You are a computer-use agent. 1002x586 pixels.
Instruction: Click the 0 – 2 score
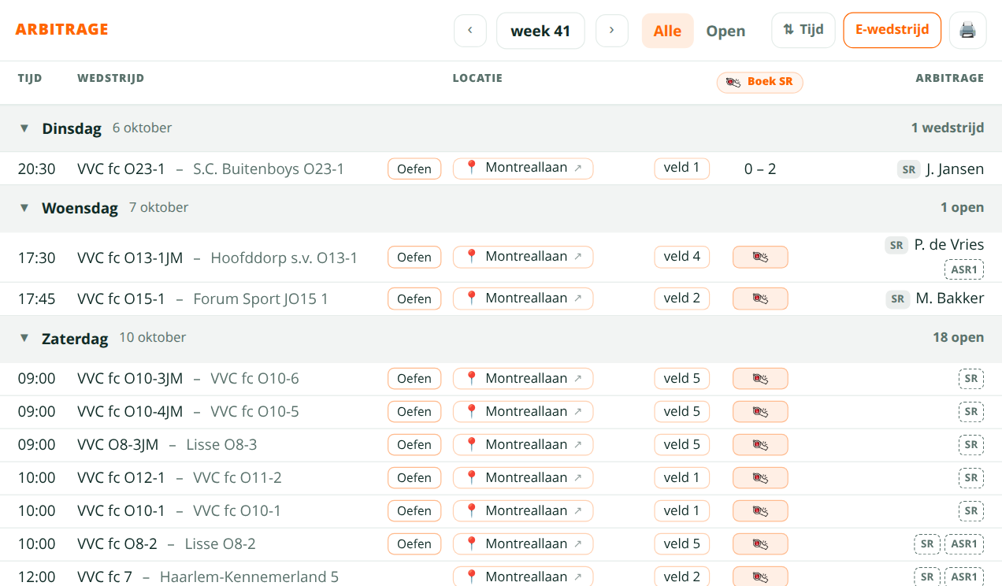click(760, 169)
